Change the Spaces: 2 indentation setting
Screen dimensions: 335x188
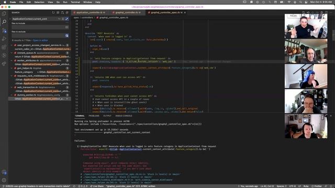coord(282,186)
